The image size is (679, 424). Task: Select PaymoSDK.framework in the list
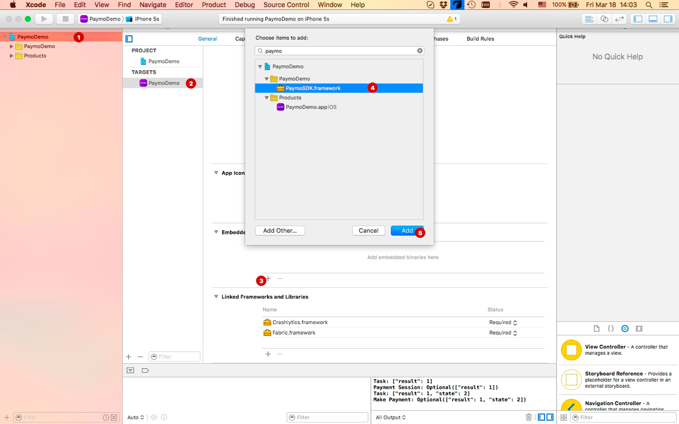[x=339, y=88]
